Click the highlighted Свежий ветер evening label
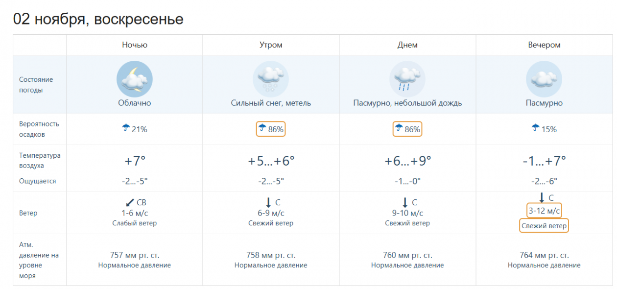The width and height of the screenshot is (617, 289). point(544,226)
